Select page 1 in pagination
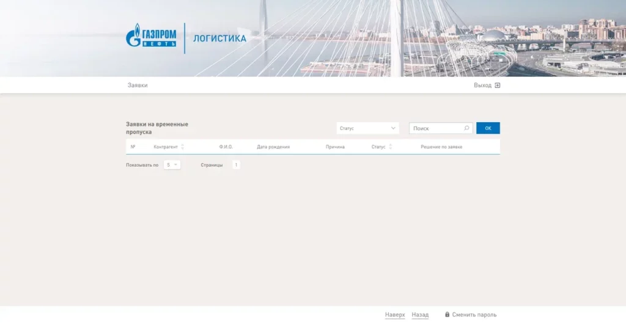626x323 pixels. 236,165
